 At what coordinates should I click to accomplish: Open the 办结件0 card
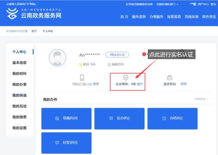[172, 119]
